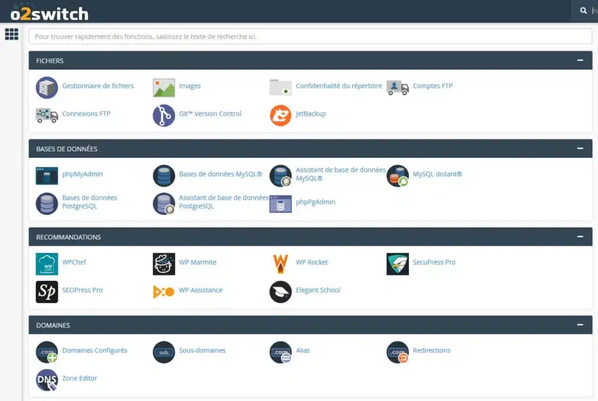Screen dimensions: 598x401
Task: Click the o2switch logo
Action: coord(50,14)
